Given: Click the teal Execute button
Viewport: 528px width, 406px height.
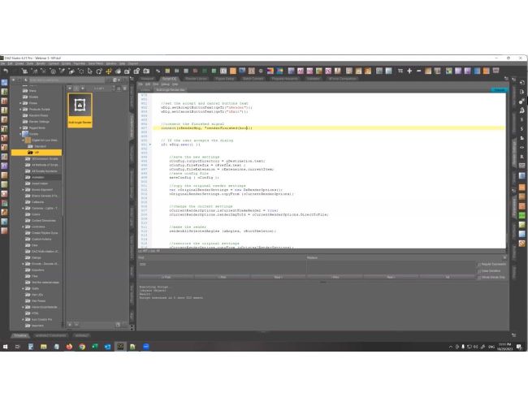Looking at the screenshot, I should point(499,90).
